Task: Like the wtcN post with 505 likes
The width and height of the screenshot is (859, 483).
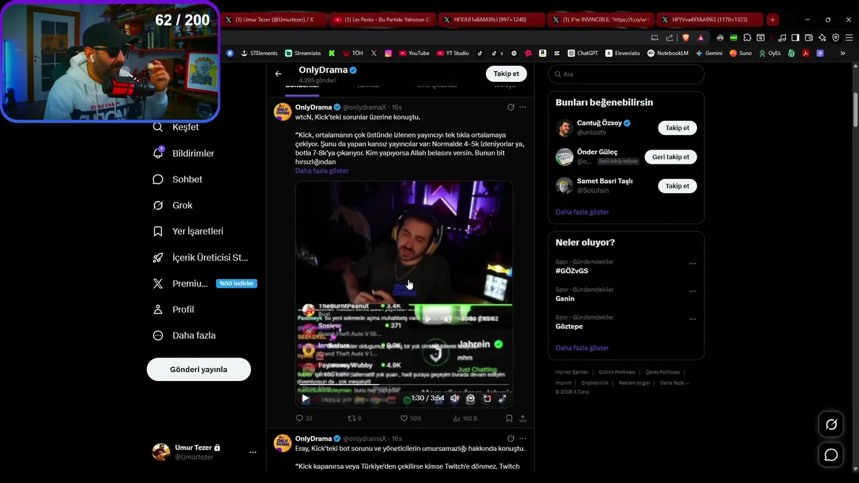Action: tap(411, 418)
